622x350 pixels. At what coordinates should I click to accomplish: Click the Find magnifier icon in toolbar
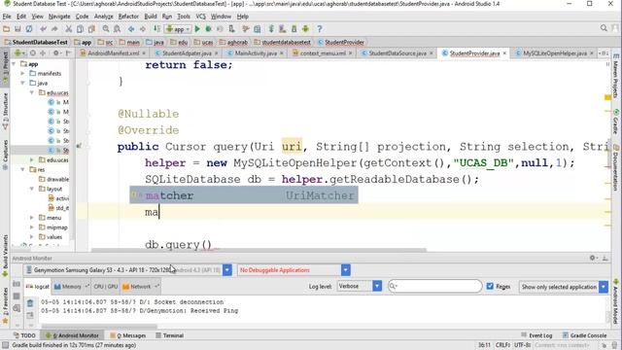click(x=106, y=29)
